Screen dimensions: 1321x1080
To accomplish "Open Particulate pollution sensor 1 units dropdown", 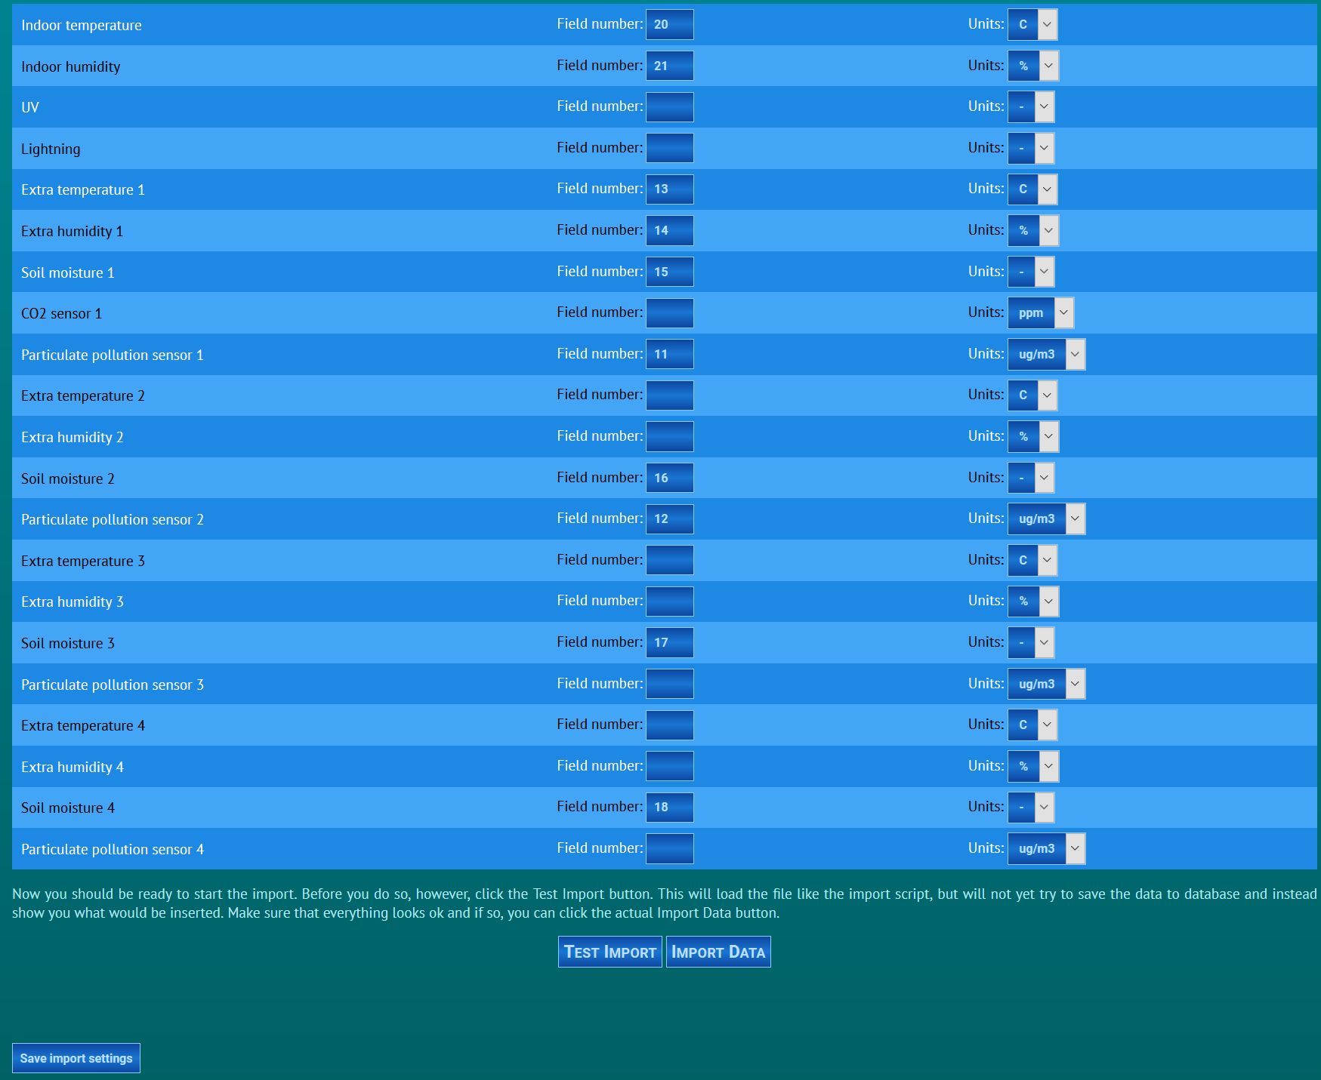I will pos(1047,354).
